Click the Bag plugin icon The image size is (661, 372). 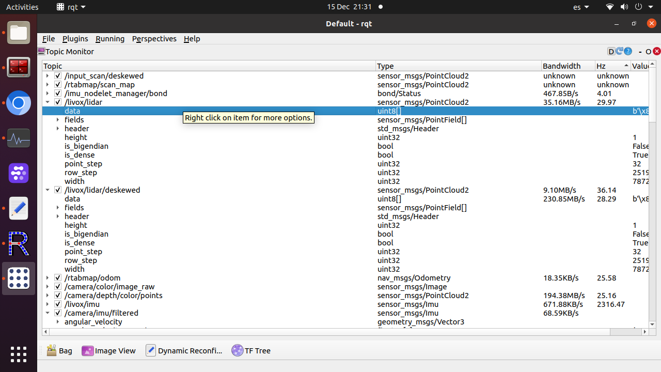(52, 350)
